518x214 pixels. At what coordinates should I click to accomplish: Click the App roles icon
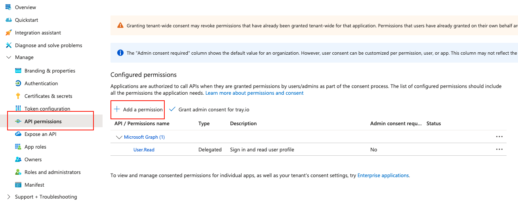[x=18, y=147]
